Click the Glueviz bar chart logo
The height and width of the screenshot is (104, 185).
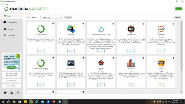pyautogui.click(x=131, y=63)
